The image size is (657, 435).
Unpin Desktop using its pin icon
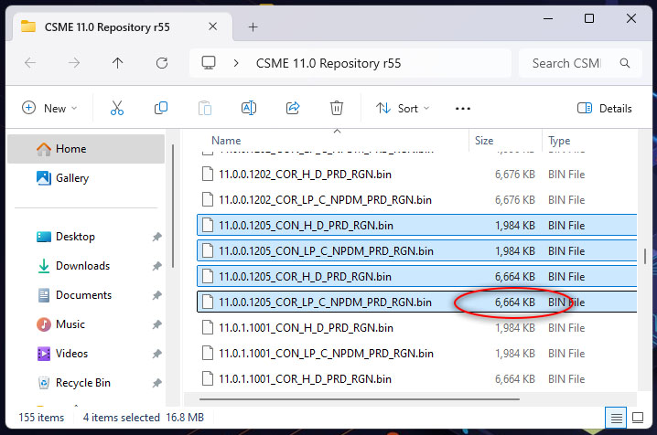[156, 238]
